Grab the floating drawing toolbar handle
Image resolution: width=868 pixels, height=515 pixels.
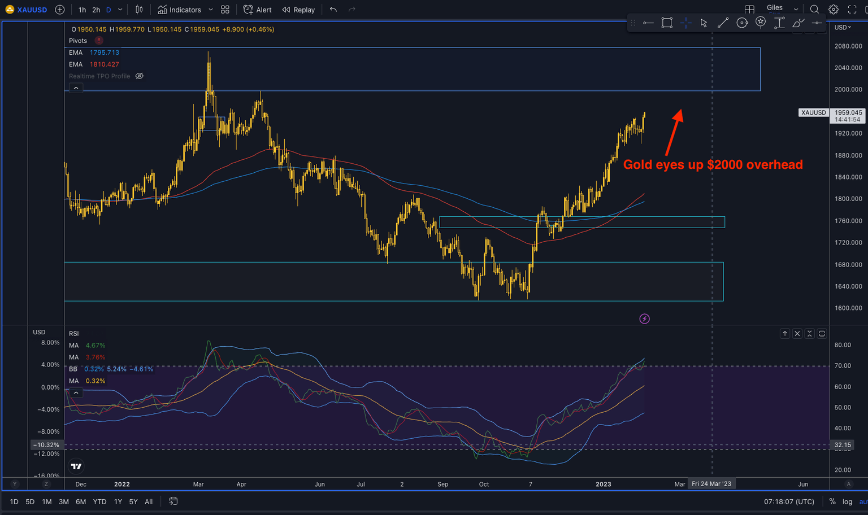click(633, 23)
